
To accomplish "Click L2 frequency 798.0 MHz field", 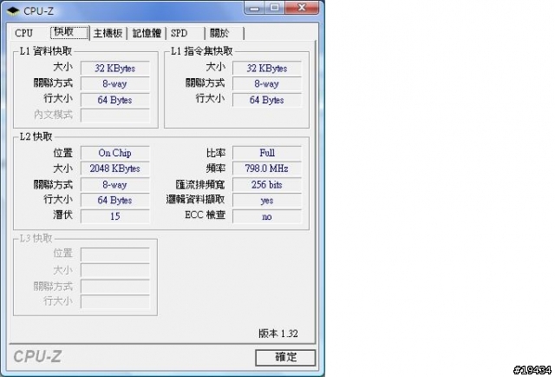I will point(267,169).
